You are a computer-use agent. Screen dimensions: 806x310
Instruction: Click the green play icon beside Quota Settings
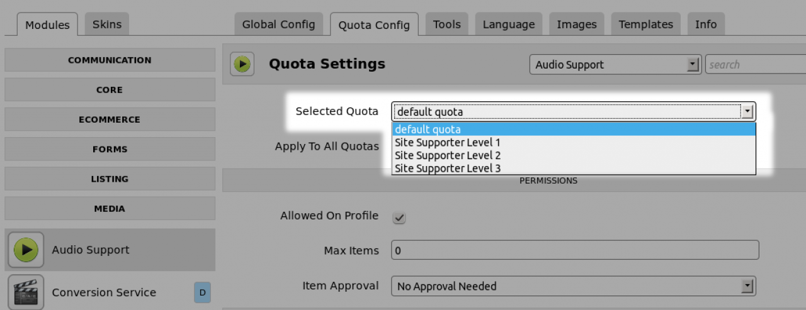(242, 64)
